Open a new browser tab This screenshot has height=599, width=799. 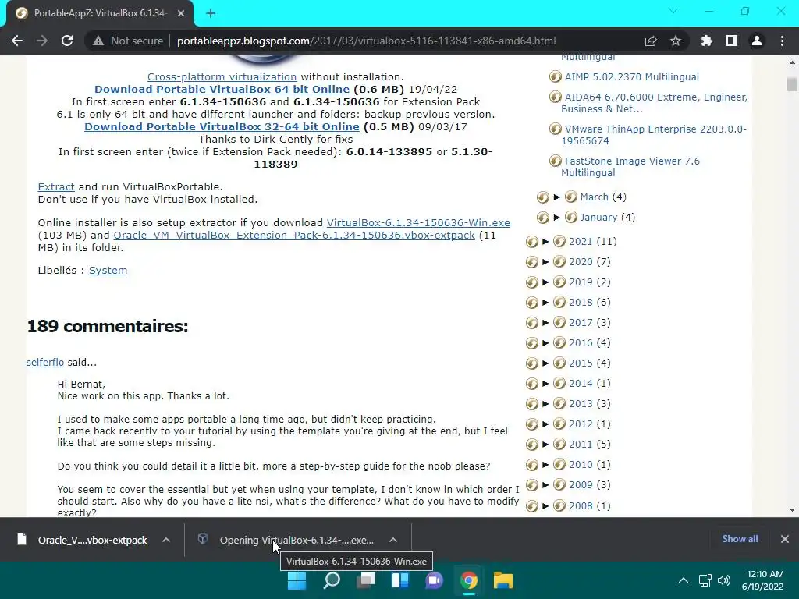click(x=211, y=13)
